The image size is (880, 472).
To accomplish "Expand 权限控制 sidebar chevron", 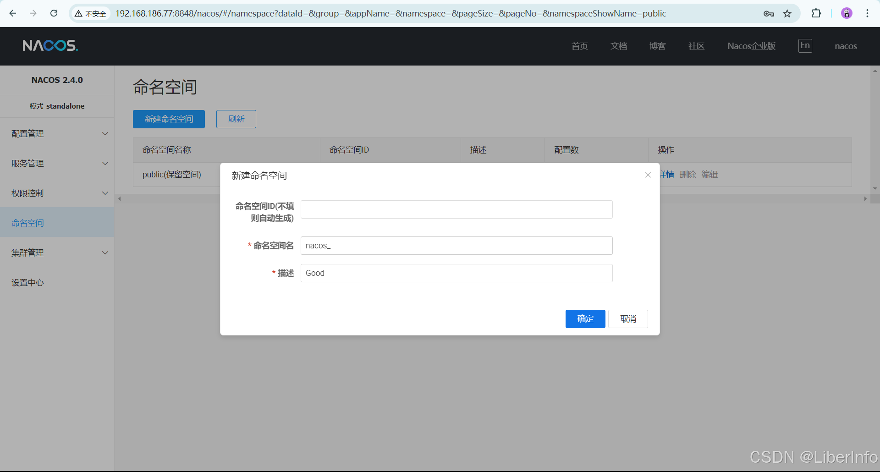I will click(x=105, y=193).
